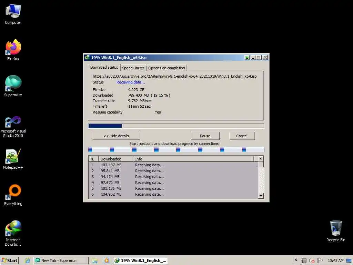Select connection row 6 with 104.952 MB
Screen dimensions: 353x265
(x=173, y=194)
